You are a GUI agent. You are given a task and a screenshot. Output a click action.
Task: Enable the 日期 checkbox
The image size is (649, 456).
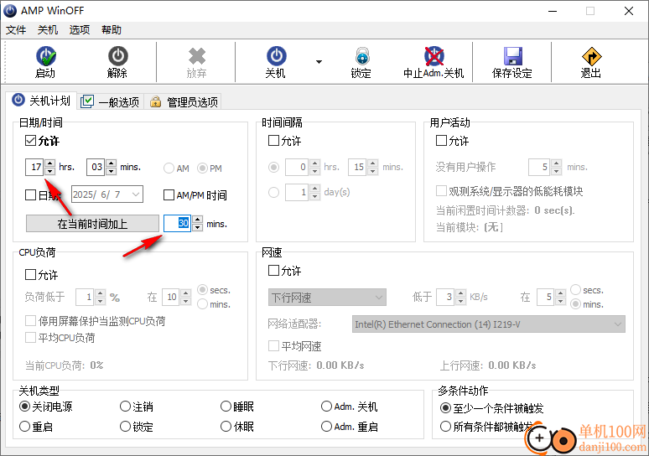(30, 194)
